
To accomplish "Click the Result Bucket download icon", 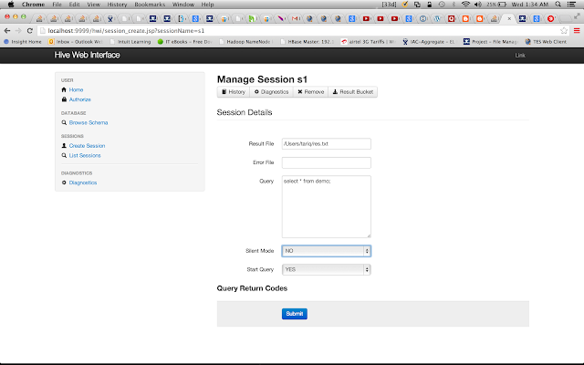I will tap(335, 91).
